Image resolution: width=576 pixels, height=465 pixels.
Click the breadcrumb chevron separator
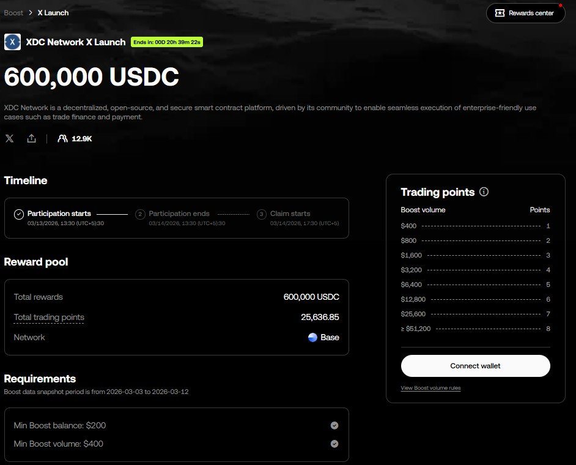pyautogui.click(x=31, y=13)
